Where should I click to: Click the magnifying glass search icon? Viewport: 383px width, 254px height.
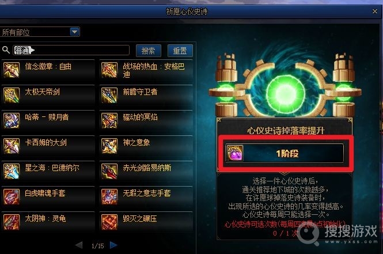(6, 50)
